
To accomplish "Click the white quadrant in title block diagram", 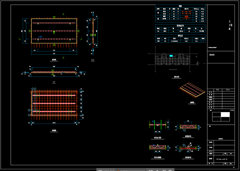I will 225,115.
